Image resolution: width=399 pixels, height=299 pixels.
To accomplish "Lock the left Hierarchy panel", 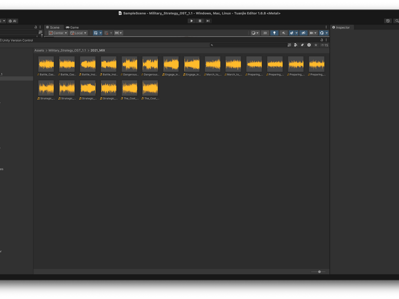I will coord(35,27).
